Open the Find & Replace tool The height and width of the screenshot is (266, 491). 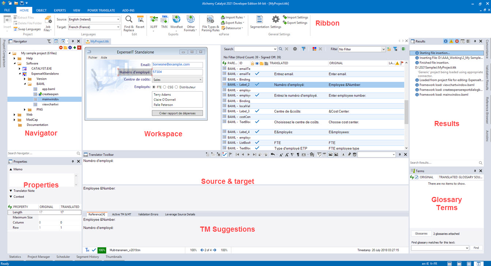point(129,23)
